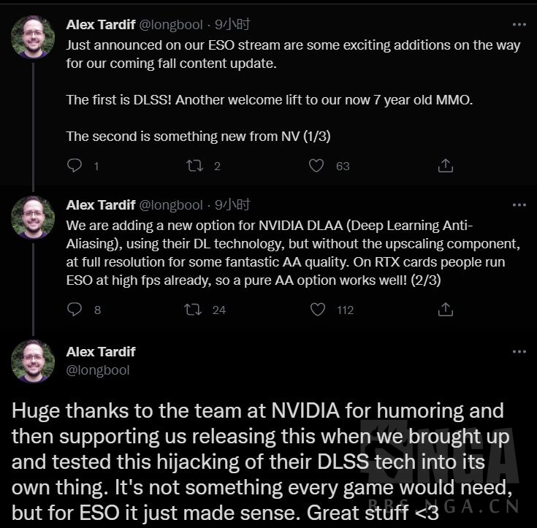Share the first tweet via share icon
The height and width of the screenshot is (528, 537).
coord(445,166)
